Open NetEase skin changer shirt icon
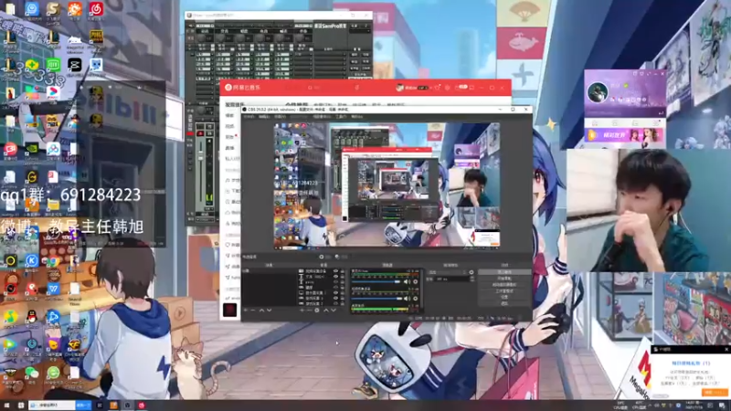Viewport: 731px width, 411px height. pos(437,87)
